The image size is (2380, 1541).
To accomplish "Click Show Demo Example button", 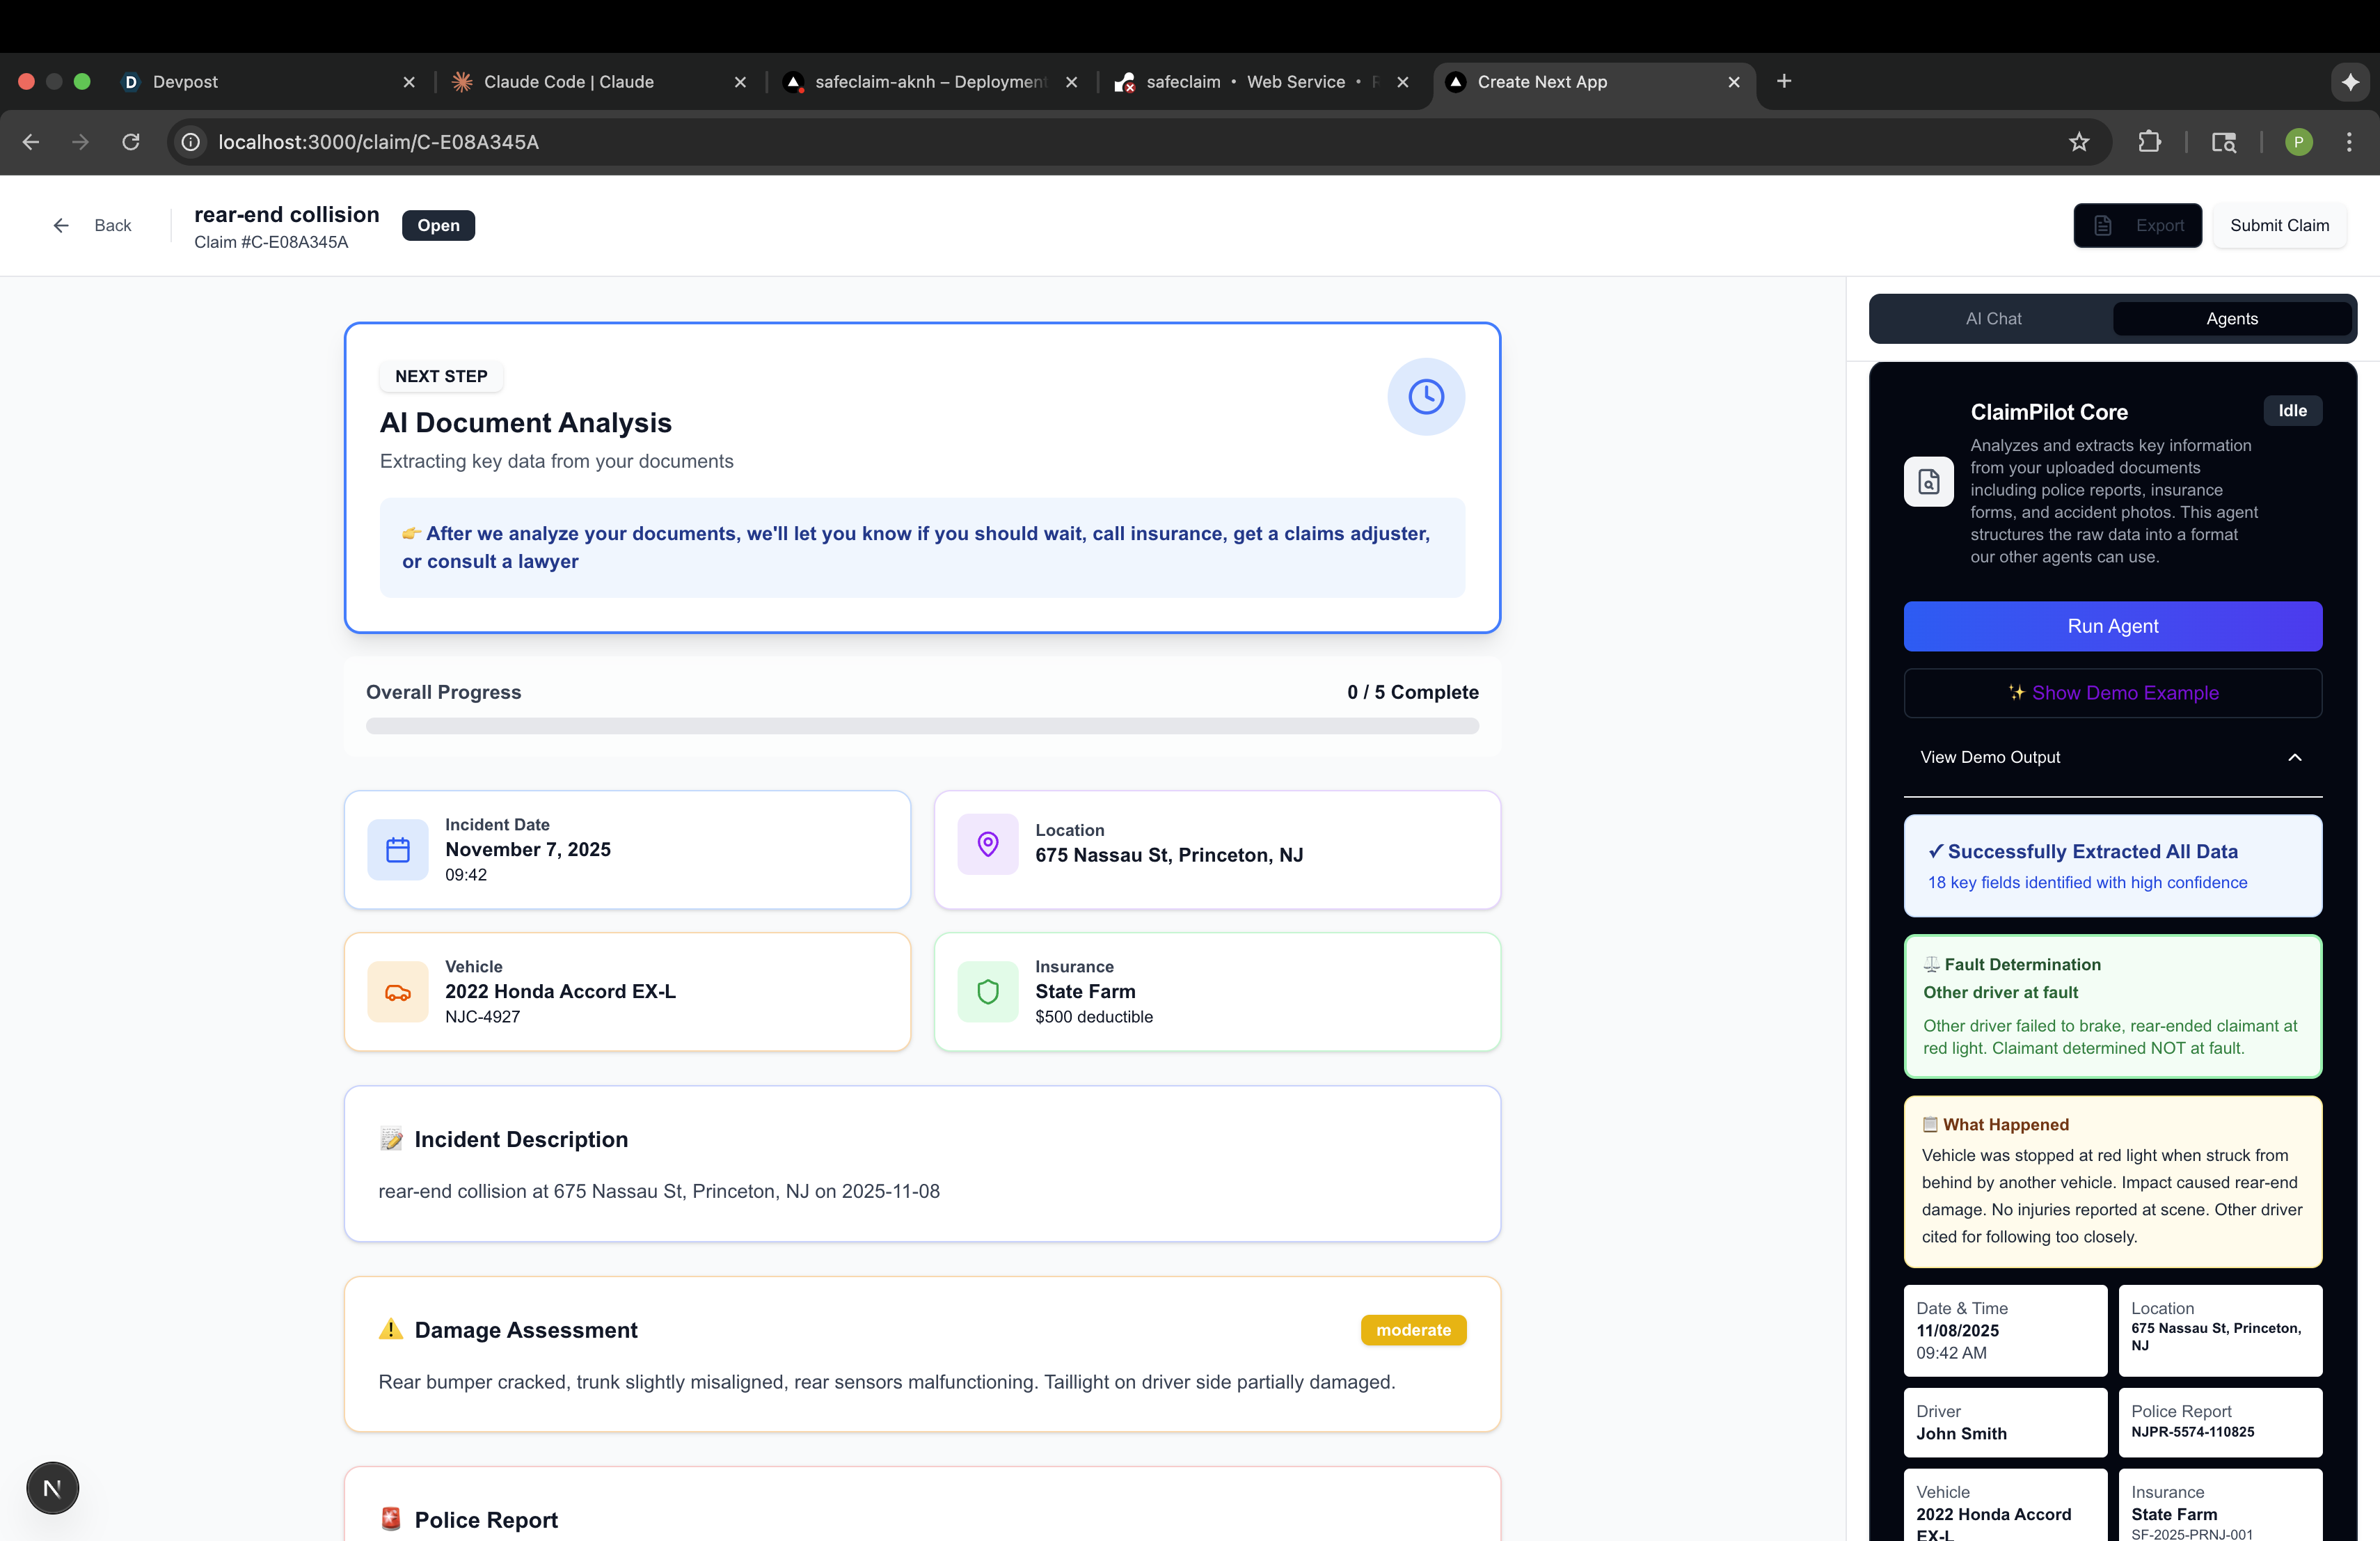I will pyautogui.click(x=2112, y=693).
